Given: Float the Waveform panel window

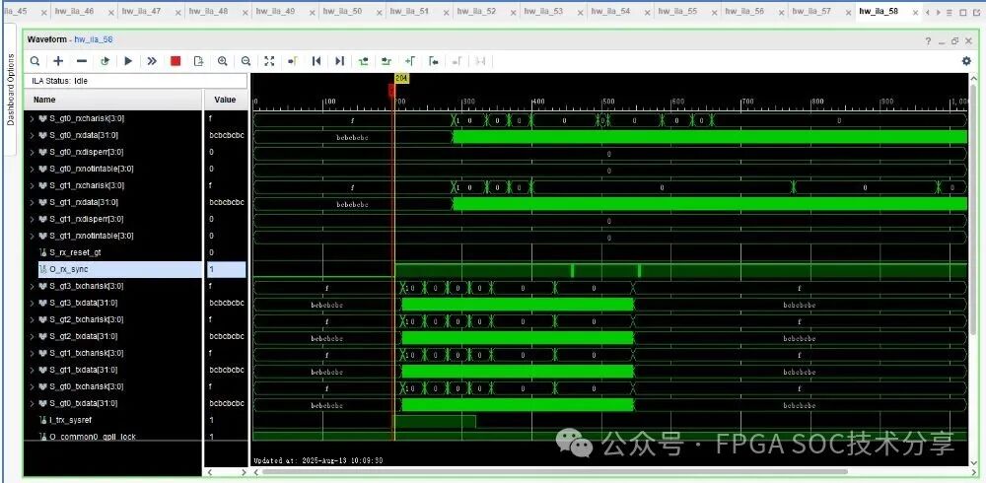Looking at the screenshot, I should 954,41.
